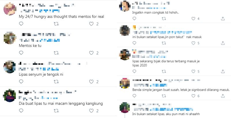Retweet the 'jin pon takut' tweet
The image size is (231, 118).
pos(164,43)
